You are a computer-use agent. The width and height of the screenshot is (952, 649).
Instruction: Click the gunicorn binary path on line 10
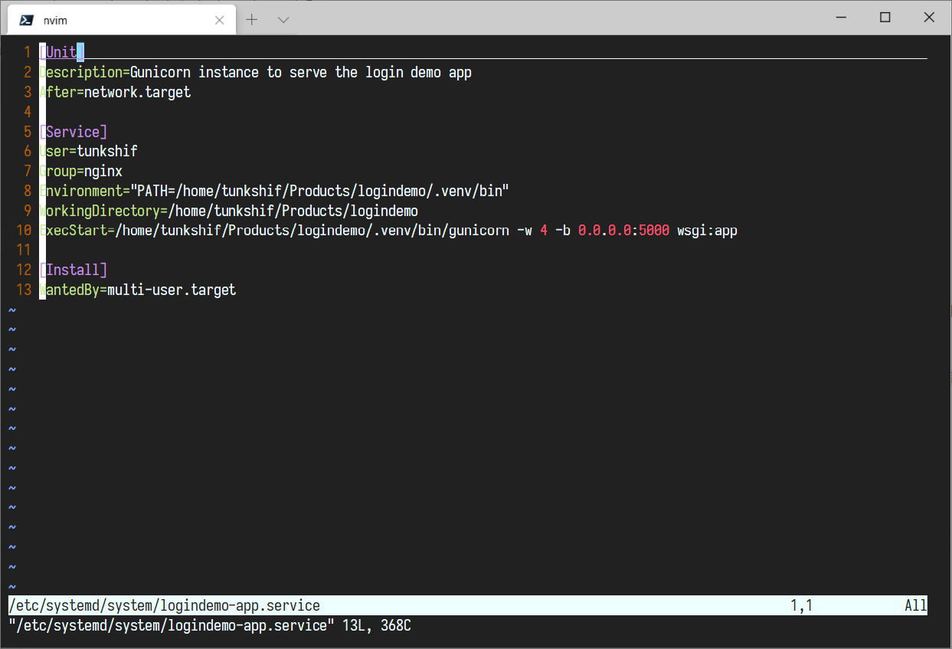click(x=312, y=231)
